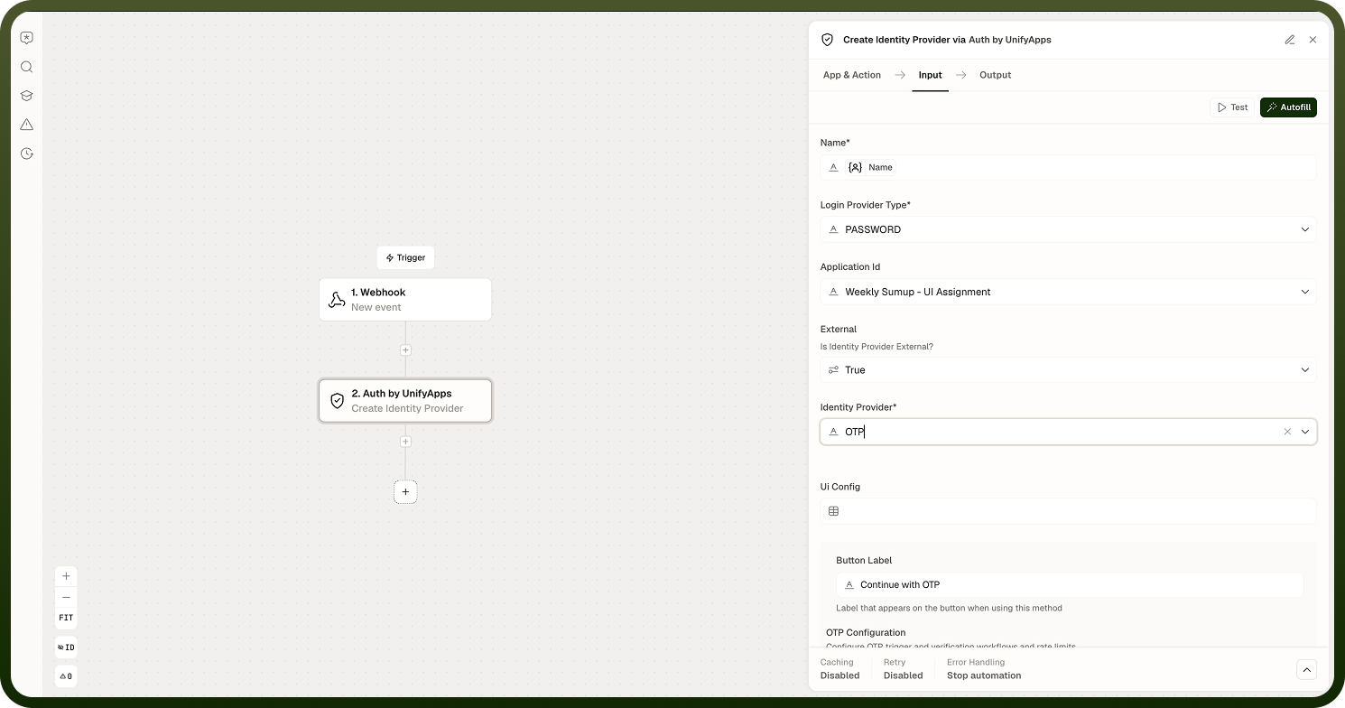Screen dimensions: 1345x708
Task: Switch to the Output tab
Action: point(996,75)
